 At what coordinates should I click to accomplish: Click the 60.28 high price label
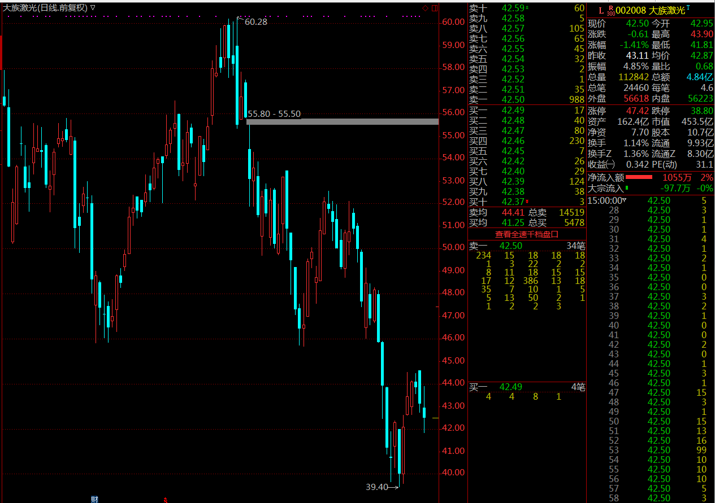tap(256, 22)
